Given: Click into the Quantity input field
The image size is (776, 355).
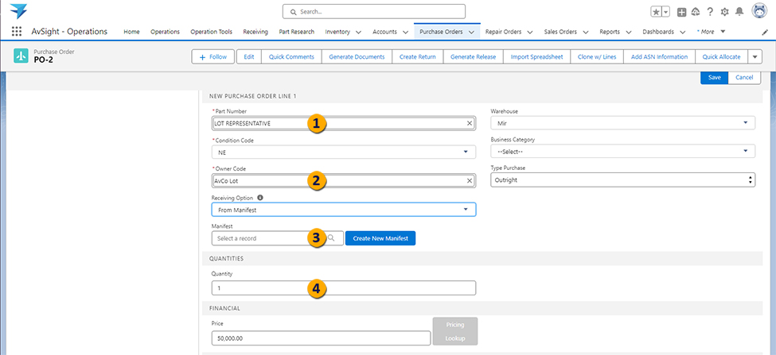Looking at the screenshot, I should (x=343, y=288).
